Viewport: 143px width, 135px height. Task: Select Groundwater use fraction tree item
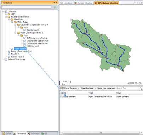(37, 43)
